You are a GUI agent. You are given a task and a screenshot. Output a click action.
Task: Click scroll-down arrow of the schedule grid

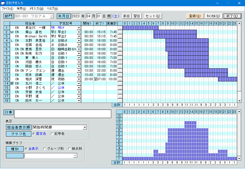(x=239, y=101)
